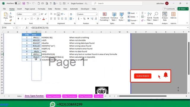Toggle Bold formatting
The width and height of the screenshot is (190, 107).
[x=18, y=19]
